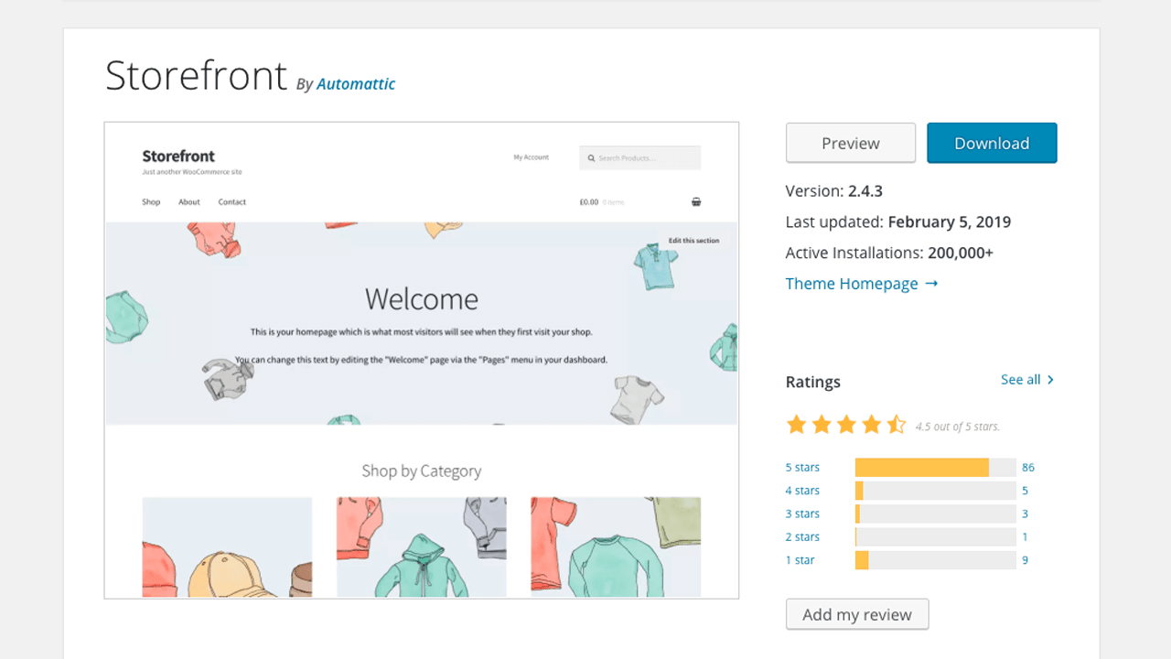Select the 2 stars rating filter
This screenshot has height=659, width=1171.
[x=802, y=537]
